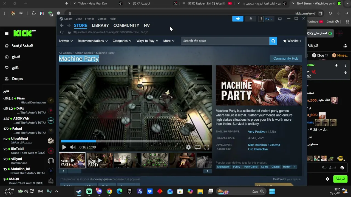Image resolution: width=351 pixels, height=197 pixels.
Task: Open the Firas channel in Kick sidebar
Action: point(28,100)
